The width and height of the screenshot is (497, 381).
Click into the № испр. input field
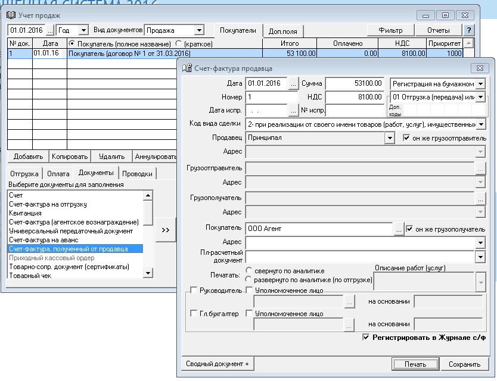(355, 111)
